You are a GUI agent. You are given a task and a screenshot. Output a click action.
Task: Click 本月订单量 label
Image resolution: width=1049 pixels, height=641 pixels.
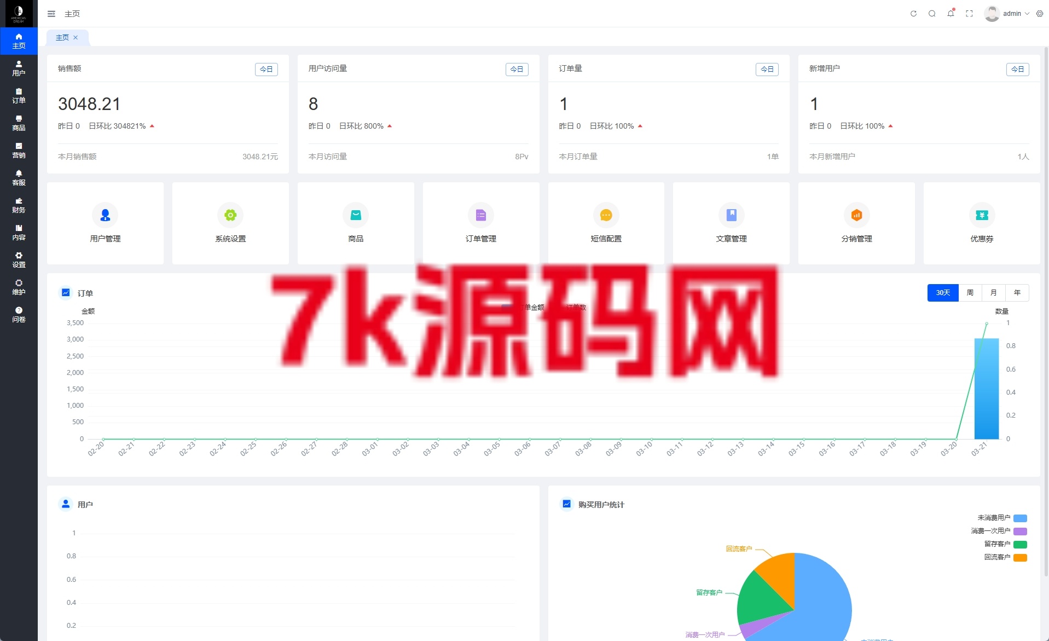coord(578,157)
